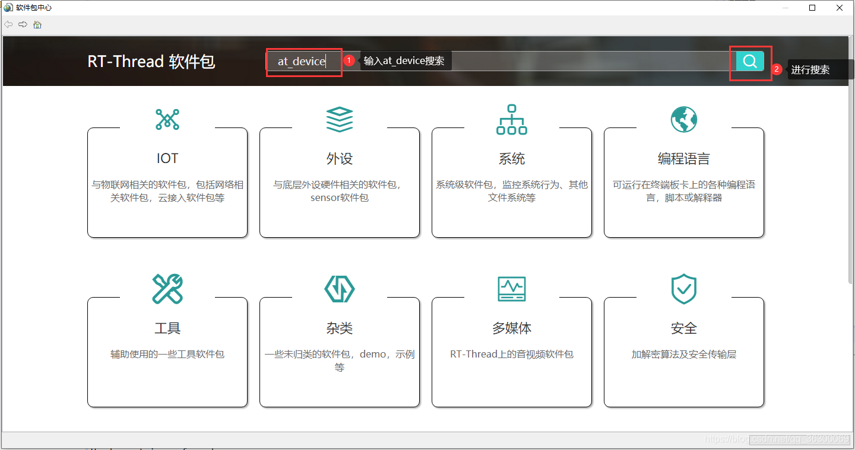The width and height of the screenshot is (855, 450).
Task: Click the 杂类 hexagon icon
Action: [340, 289]
